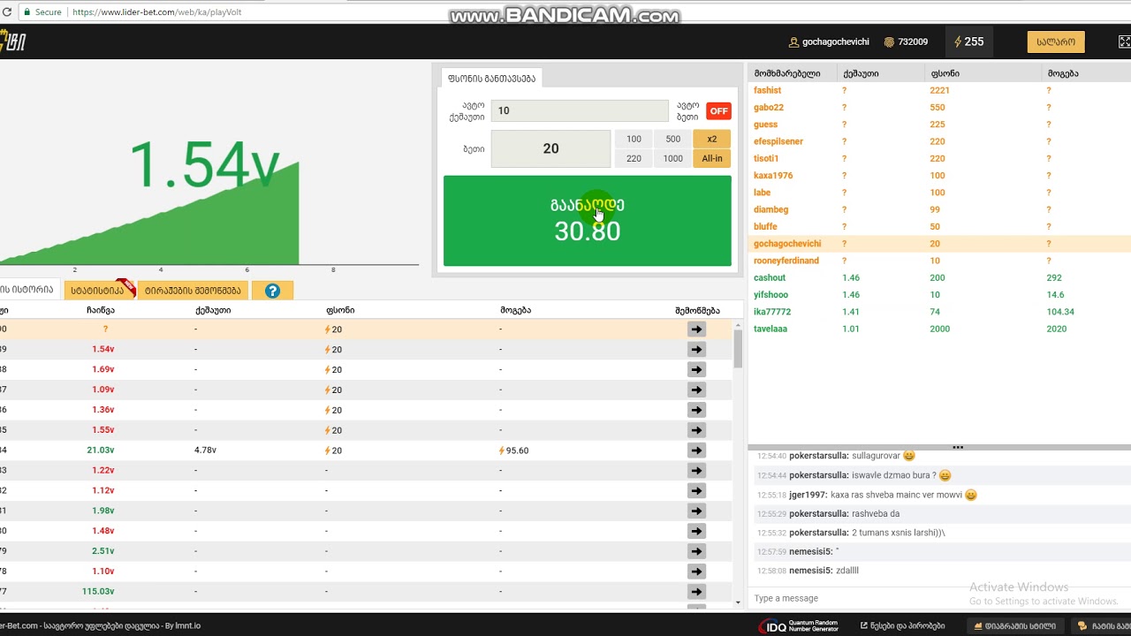Click the fingerprint ID icon near 732009
1131x636 pixels.
click(x=889, y=42)
